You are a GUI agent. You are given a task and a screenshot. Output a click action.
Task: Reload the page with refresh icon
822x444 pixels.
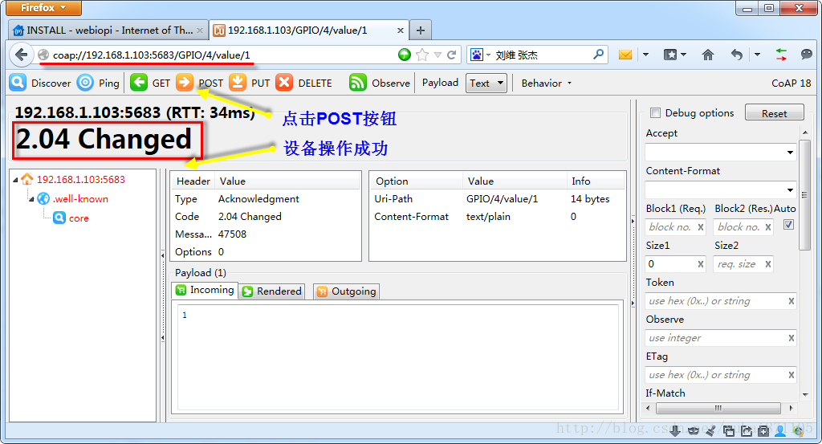451,55
